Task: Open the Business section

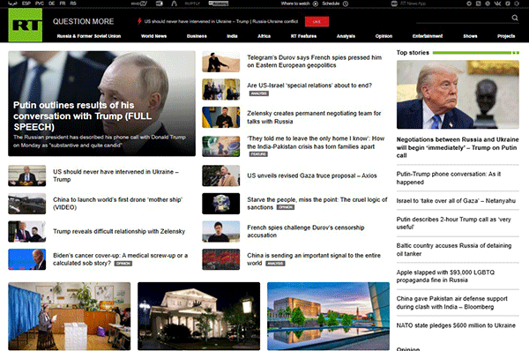Action: pyautogui.click(x=197, y=36)
